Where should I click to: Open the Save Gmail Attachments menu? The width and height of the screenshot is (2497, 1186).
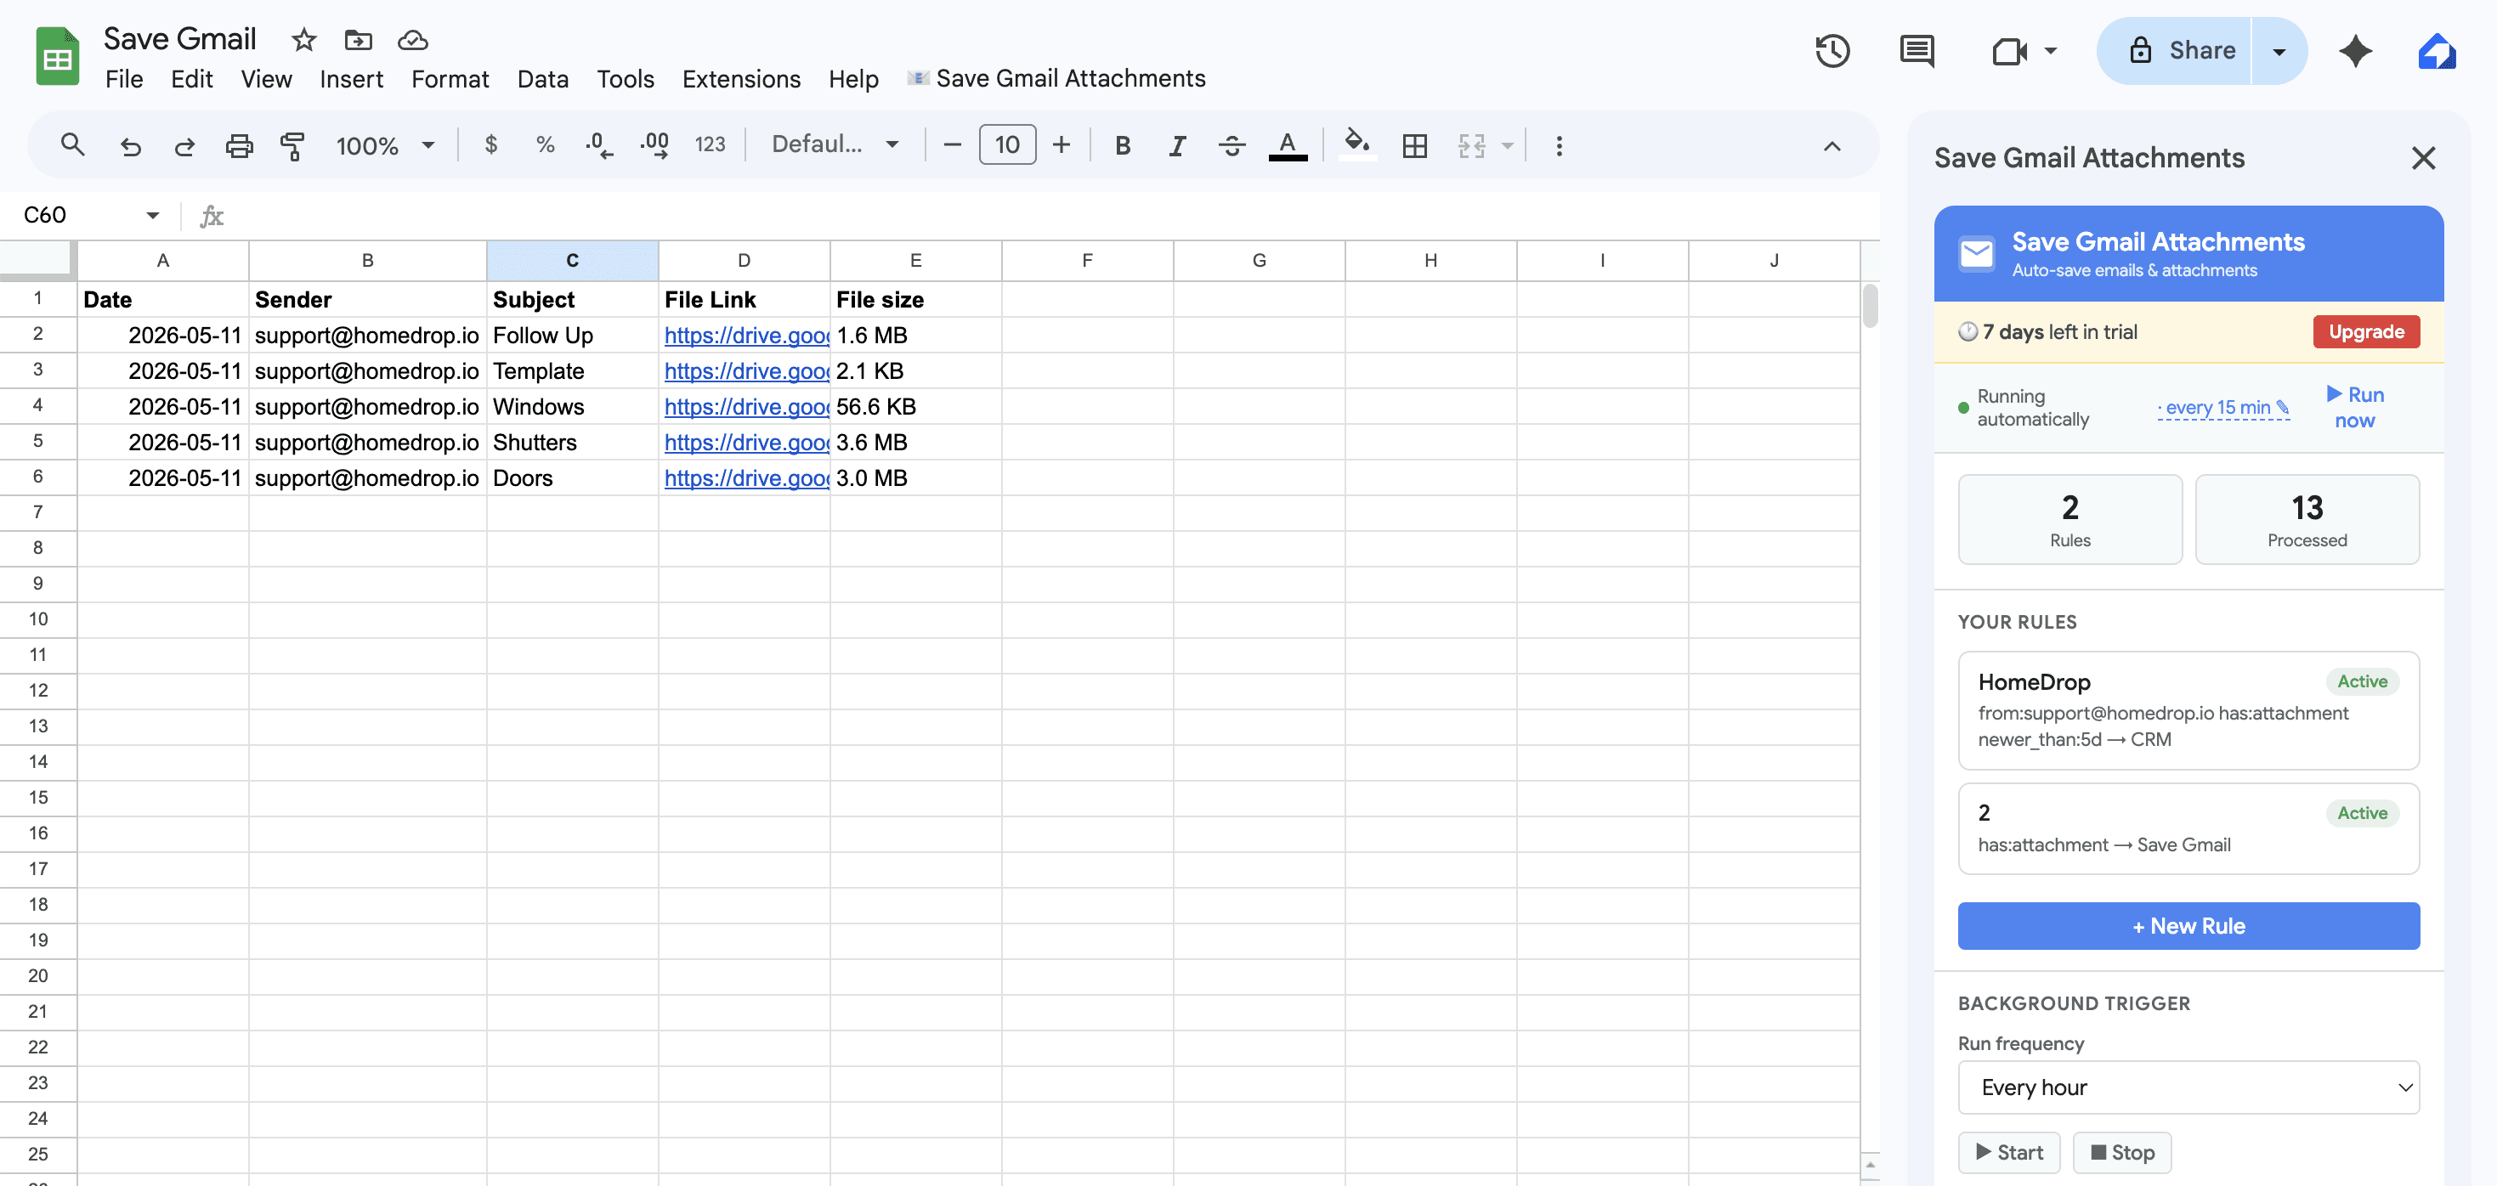(x=1056, y=80)
